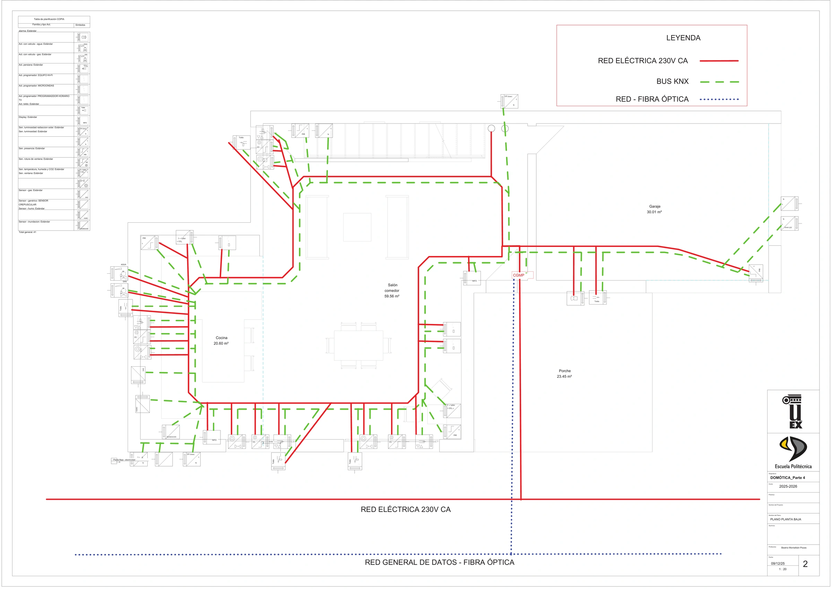The image size is (832, 589).
Task: Click the T+%RH CO2 symbol in the planning table
Action: click(x=83, y=173)
